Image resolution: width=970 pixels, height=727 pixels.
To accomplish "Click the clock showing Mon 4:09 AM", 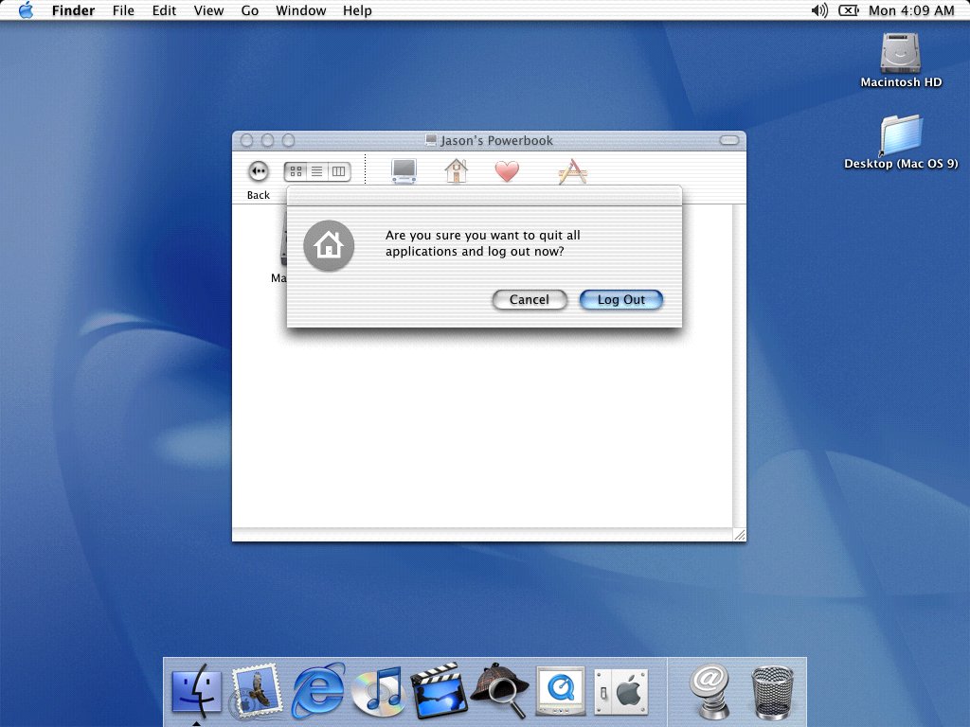I will 910,10.
